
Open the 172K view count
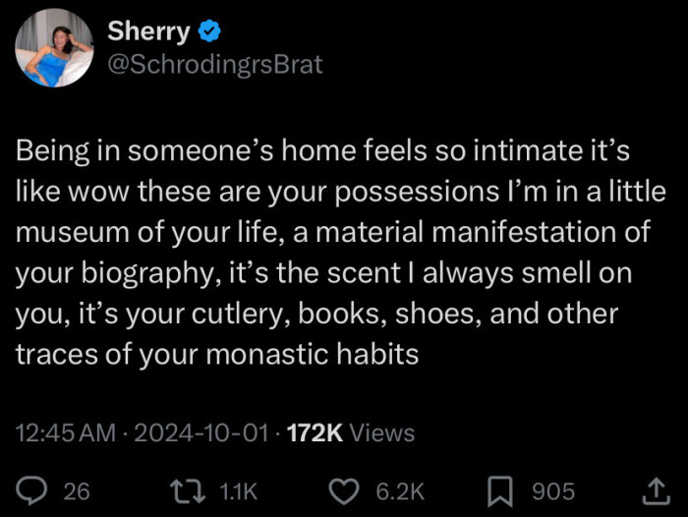pos(314,432)
